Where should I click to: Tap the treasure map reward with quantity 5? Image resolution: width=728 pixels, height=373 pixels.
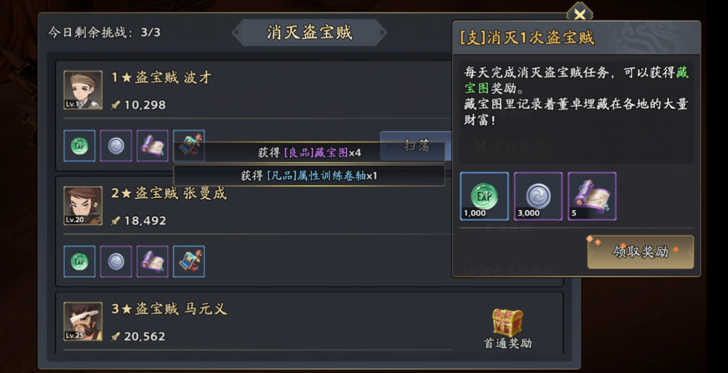(592, 196)
